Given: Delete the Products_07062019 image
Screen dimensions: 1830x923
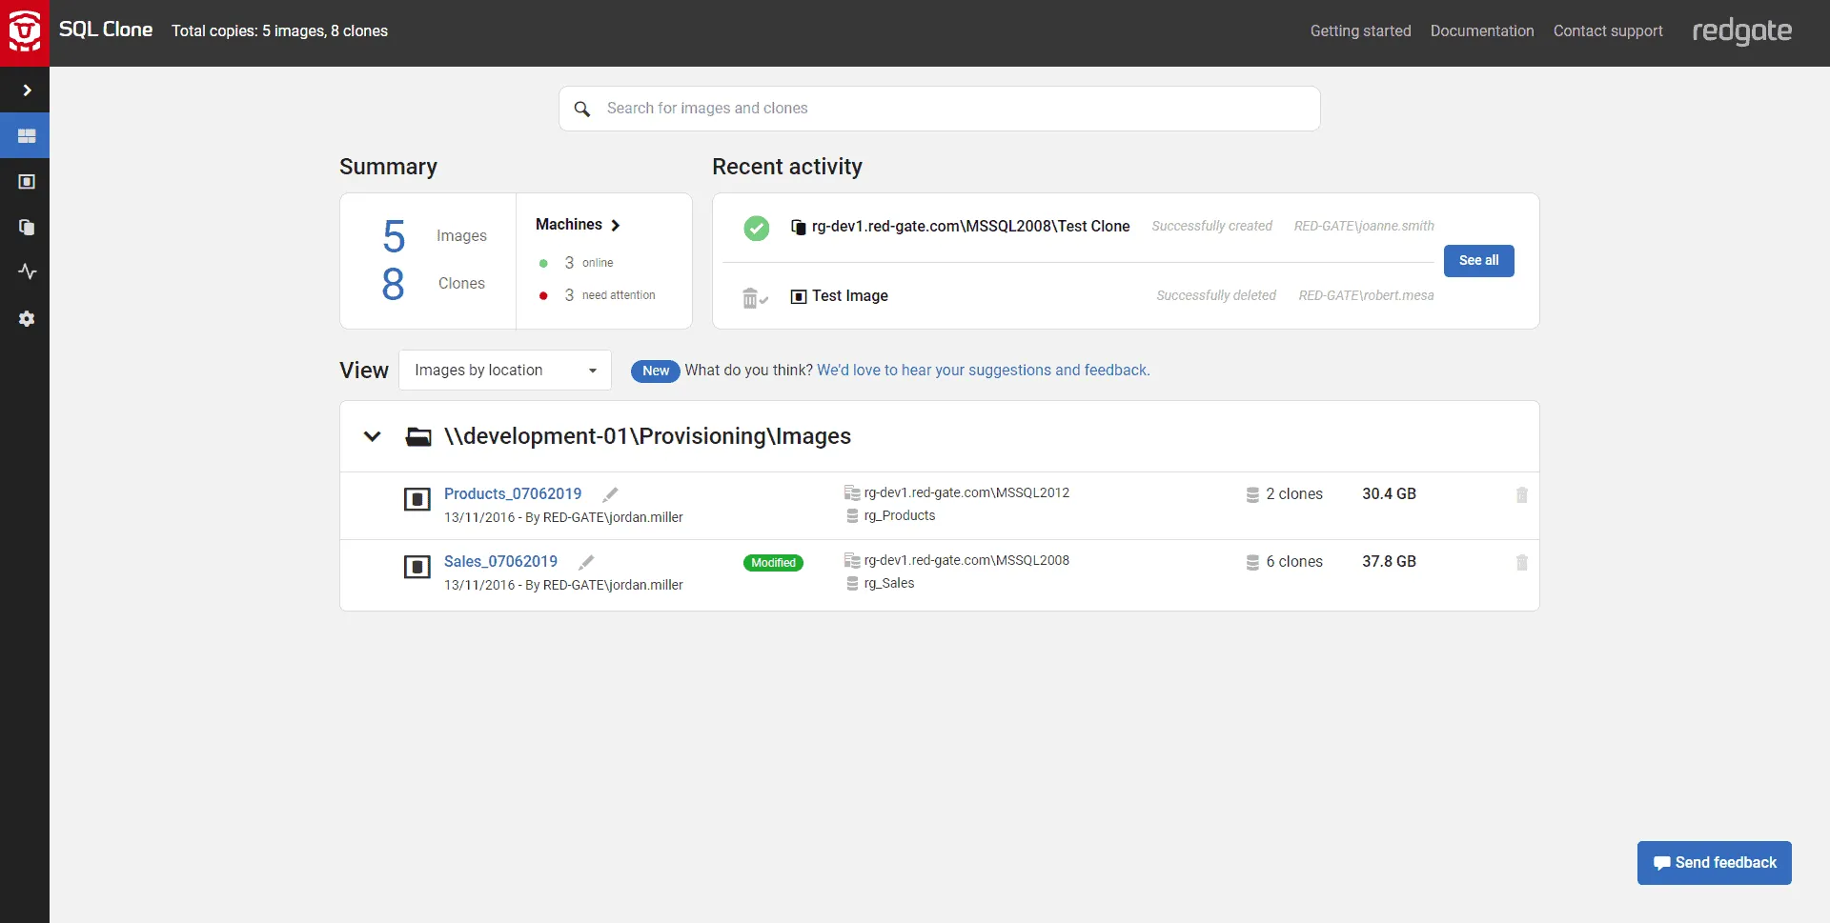Looking at the screenshot, I should click(x=1520, y=494).
